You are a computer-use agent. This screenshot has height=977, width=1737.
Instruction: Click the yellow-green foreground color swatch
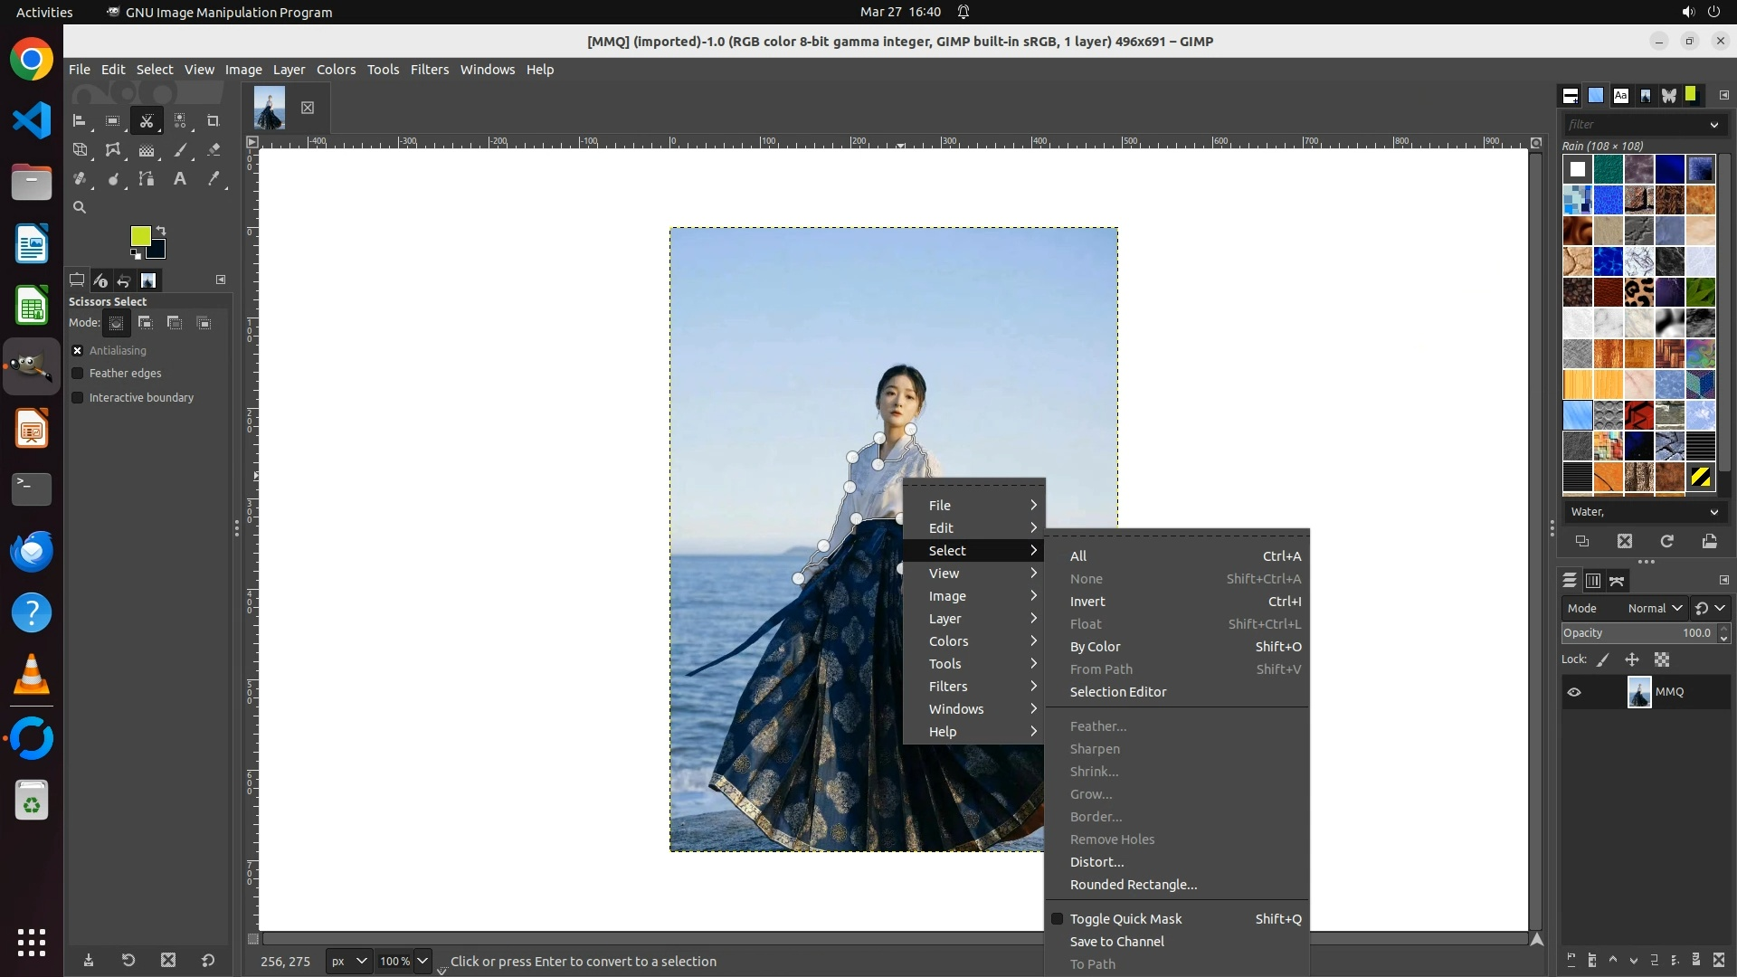(140, 236)
